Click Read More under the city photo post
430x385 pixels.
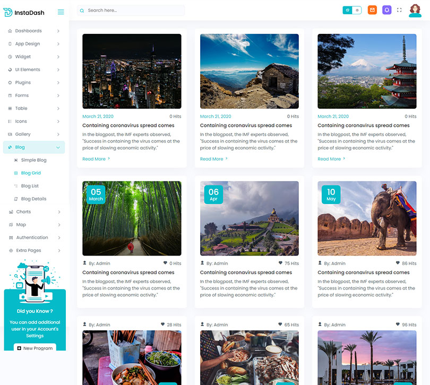point(96,159)
